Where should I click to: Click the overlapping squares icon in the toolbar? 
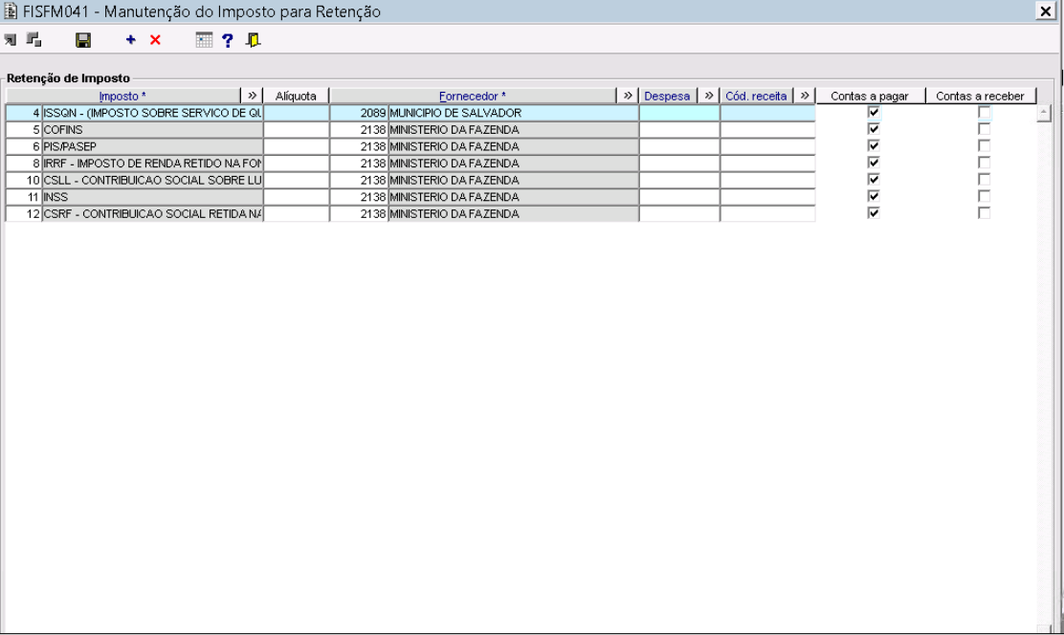(x=33, y=40)
